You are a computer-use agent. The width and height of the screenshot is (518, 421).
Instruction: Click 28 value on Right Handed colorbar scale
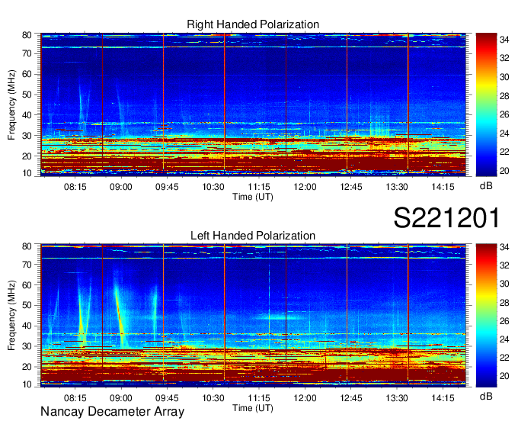[x=504, y=96]
